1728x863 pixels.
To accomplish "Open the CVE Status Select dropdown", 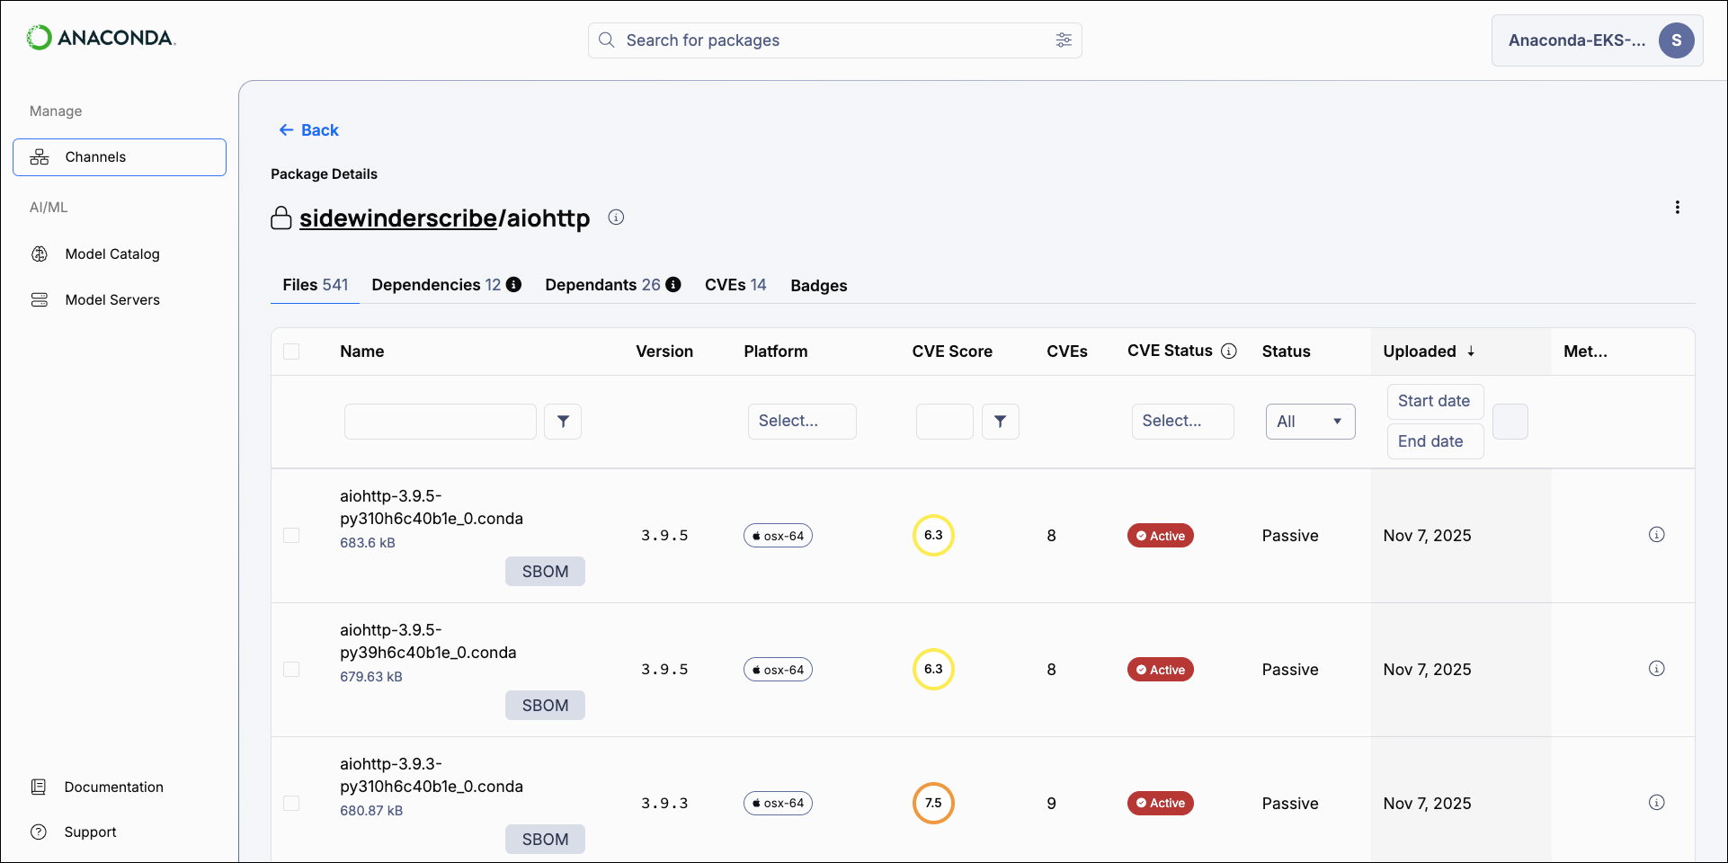I will (1182, 421).
